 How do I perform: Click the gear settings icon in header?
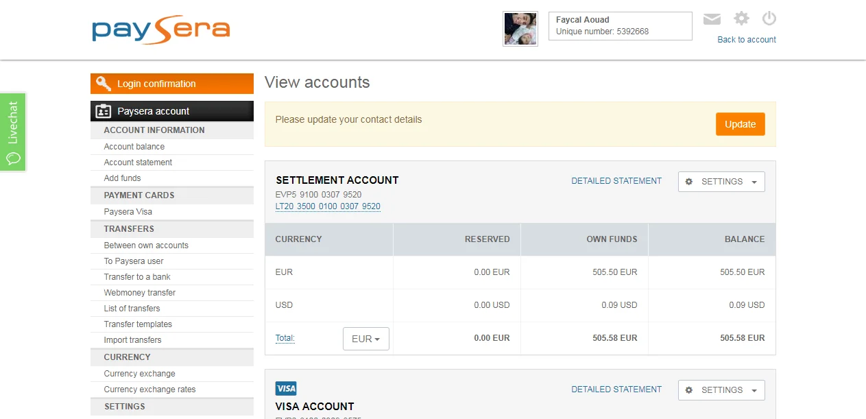coord(741,19)
